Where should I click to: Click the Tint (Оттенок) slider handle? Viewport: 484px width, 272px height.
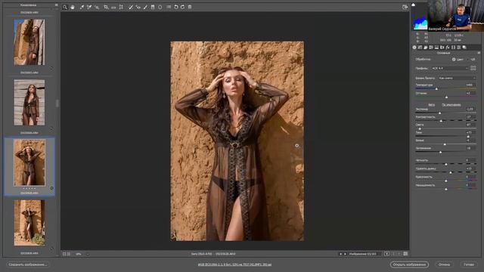(x=446, y=97)
